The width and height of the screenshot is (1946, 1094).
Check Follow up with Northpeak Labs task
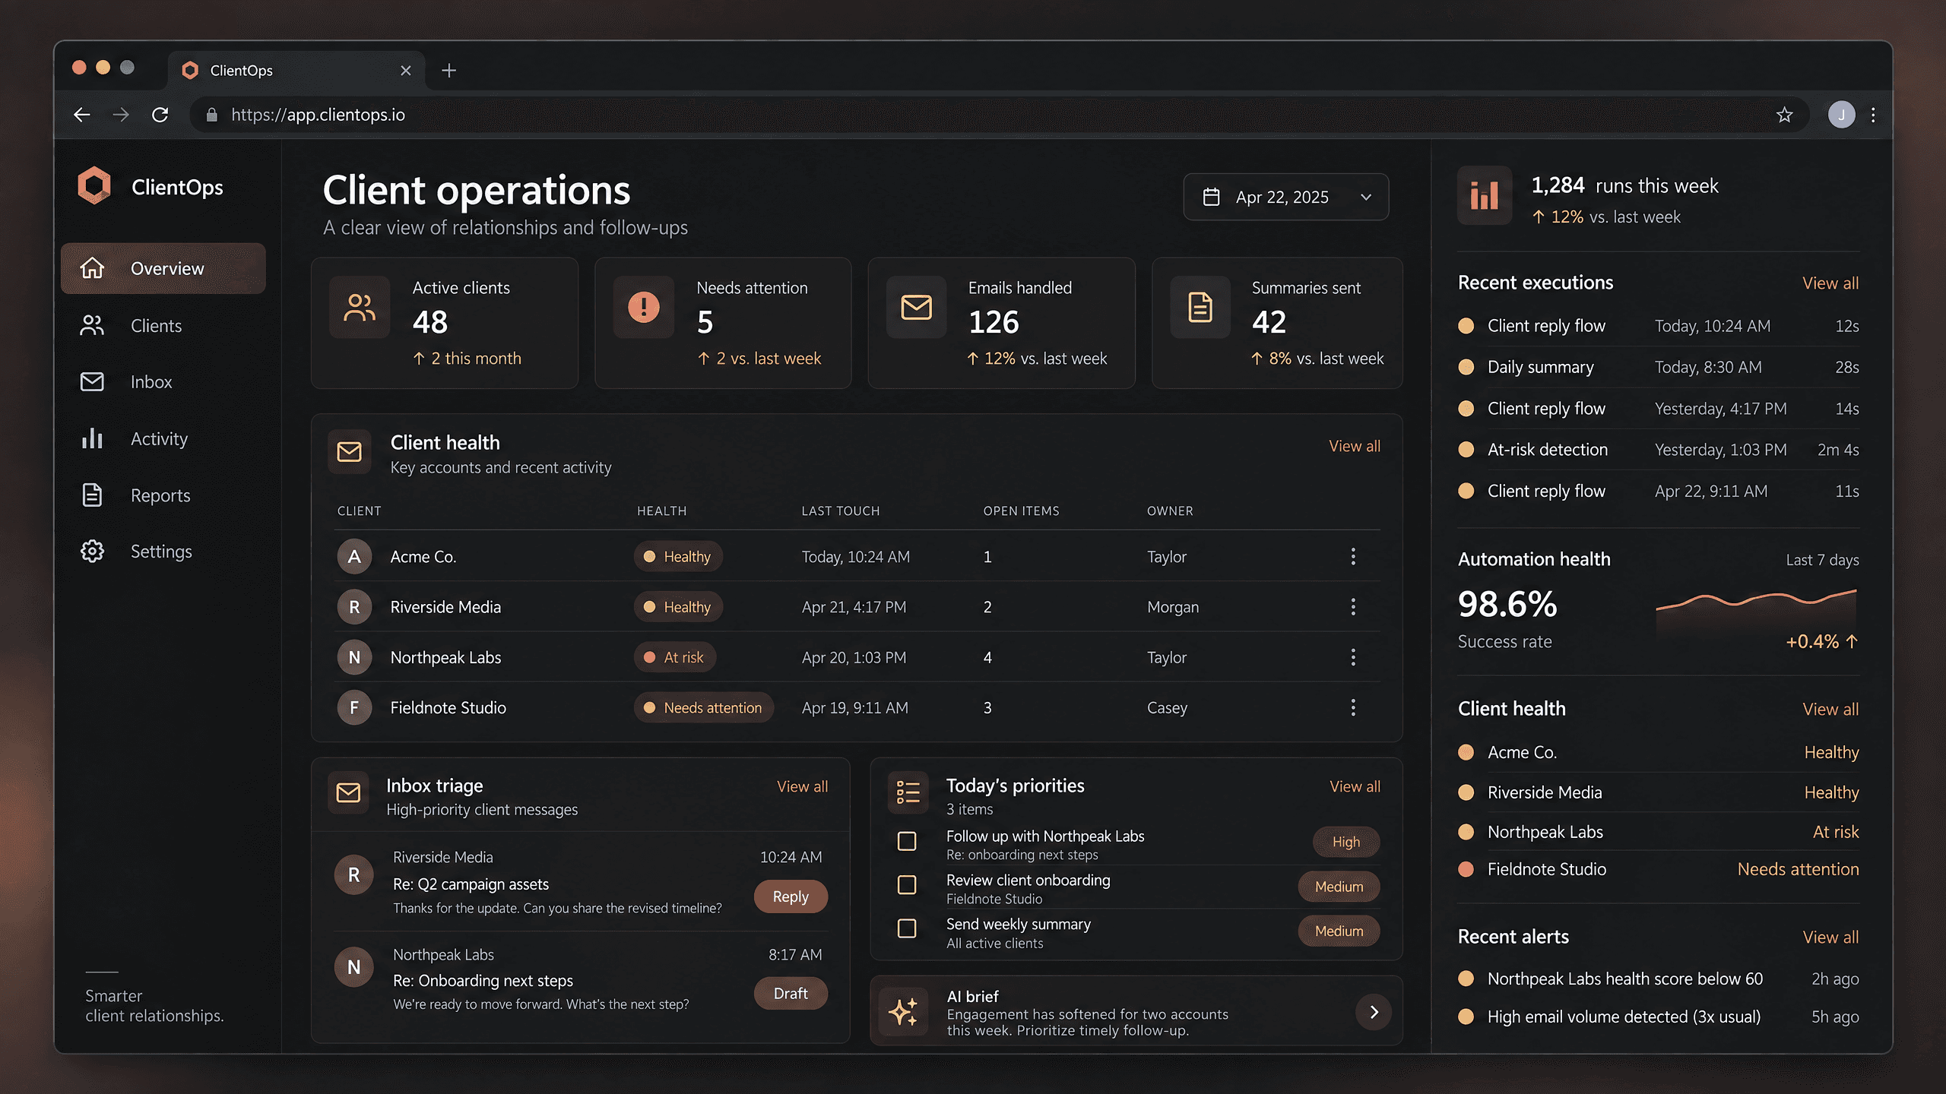point(907,841)
